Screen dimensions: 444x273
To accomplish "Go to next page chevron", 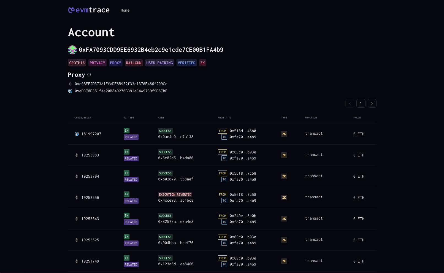I will (372, 103).
